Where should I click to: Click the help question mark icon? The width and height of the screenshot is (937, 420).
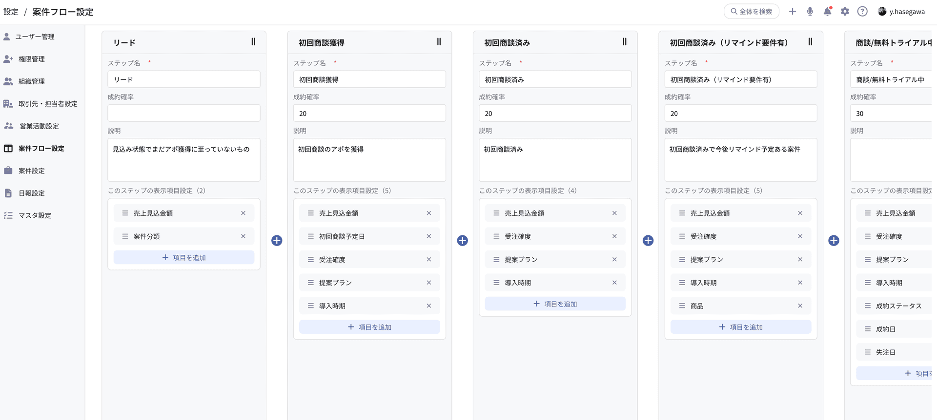[862, 12]
